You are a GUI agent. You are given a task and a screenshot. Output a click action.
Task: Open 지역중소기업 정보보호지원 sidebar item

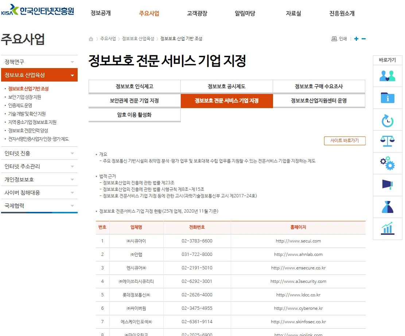(x=32, y=122)
